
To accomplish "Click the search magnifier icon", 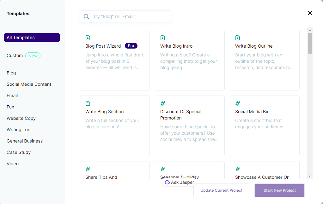I will pyautogui.click(x=86, y=16).
